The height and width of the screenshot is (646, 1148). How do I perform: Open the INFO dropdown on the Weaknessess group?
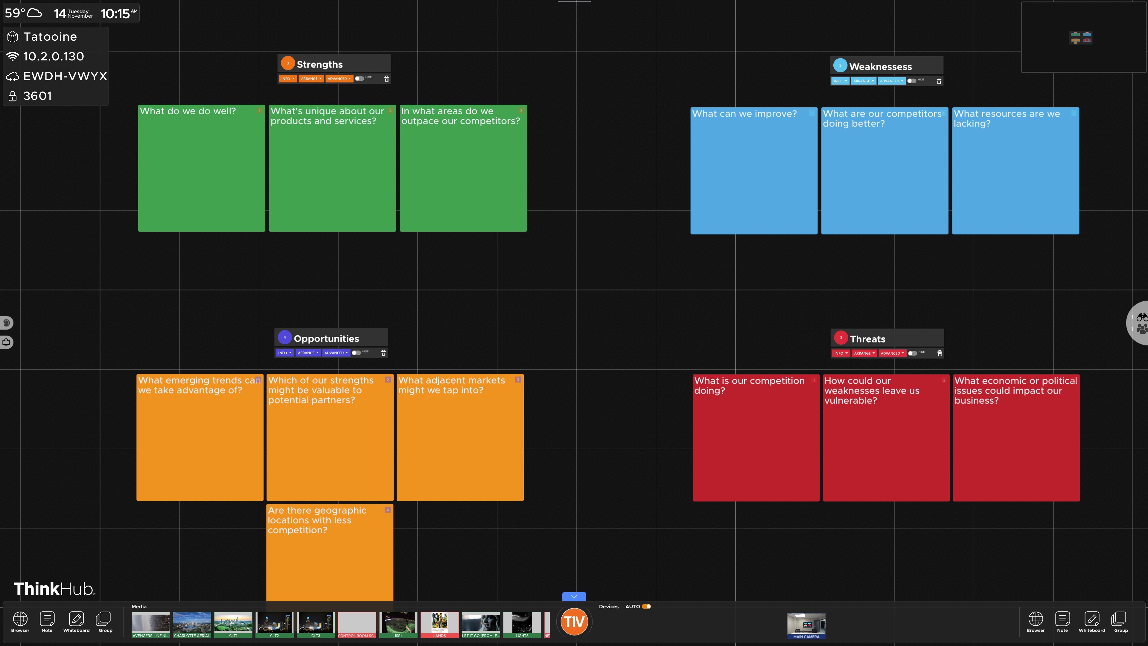coord(840,81)
